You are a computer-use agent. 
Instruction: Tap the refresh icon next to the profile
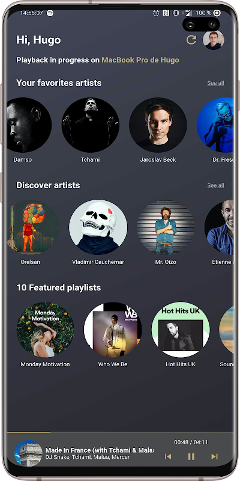tap(191, 40)
